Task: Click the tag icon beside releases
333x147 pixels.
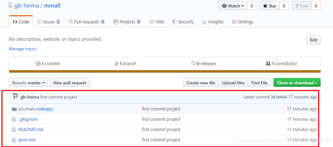Action: point(193,63)
